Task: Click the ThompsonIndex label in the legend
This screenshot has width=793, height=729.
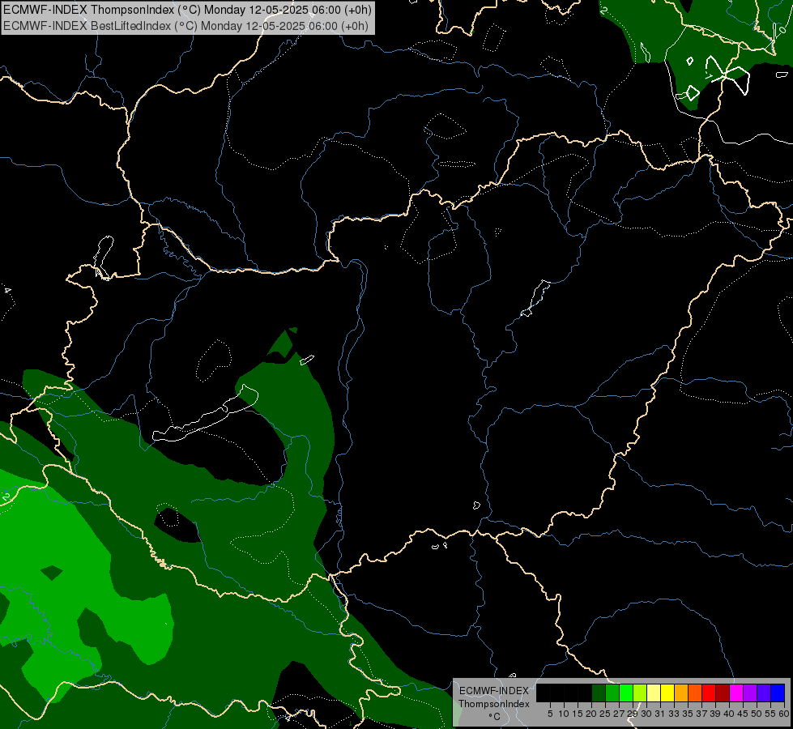Action: click(494, 704)
